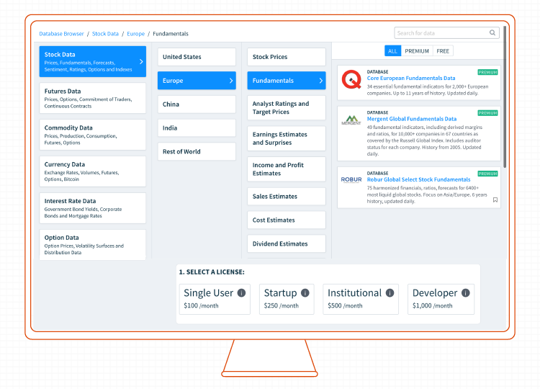Go to Stock Data breadcrumb link
The image size is (540, 389).
click(105, 34)
